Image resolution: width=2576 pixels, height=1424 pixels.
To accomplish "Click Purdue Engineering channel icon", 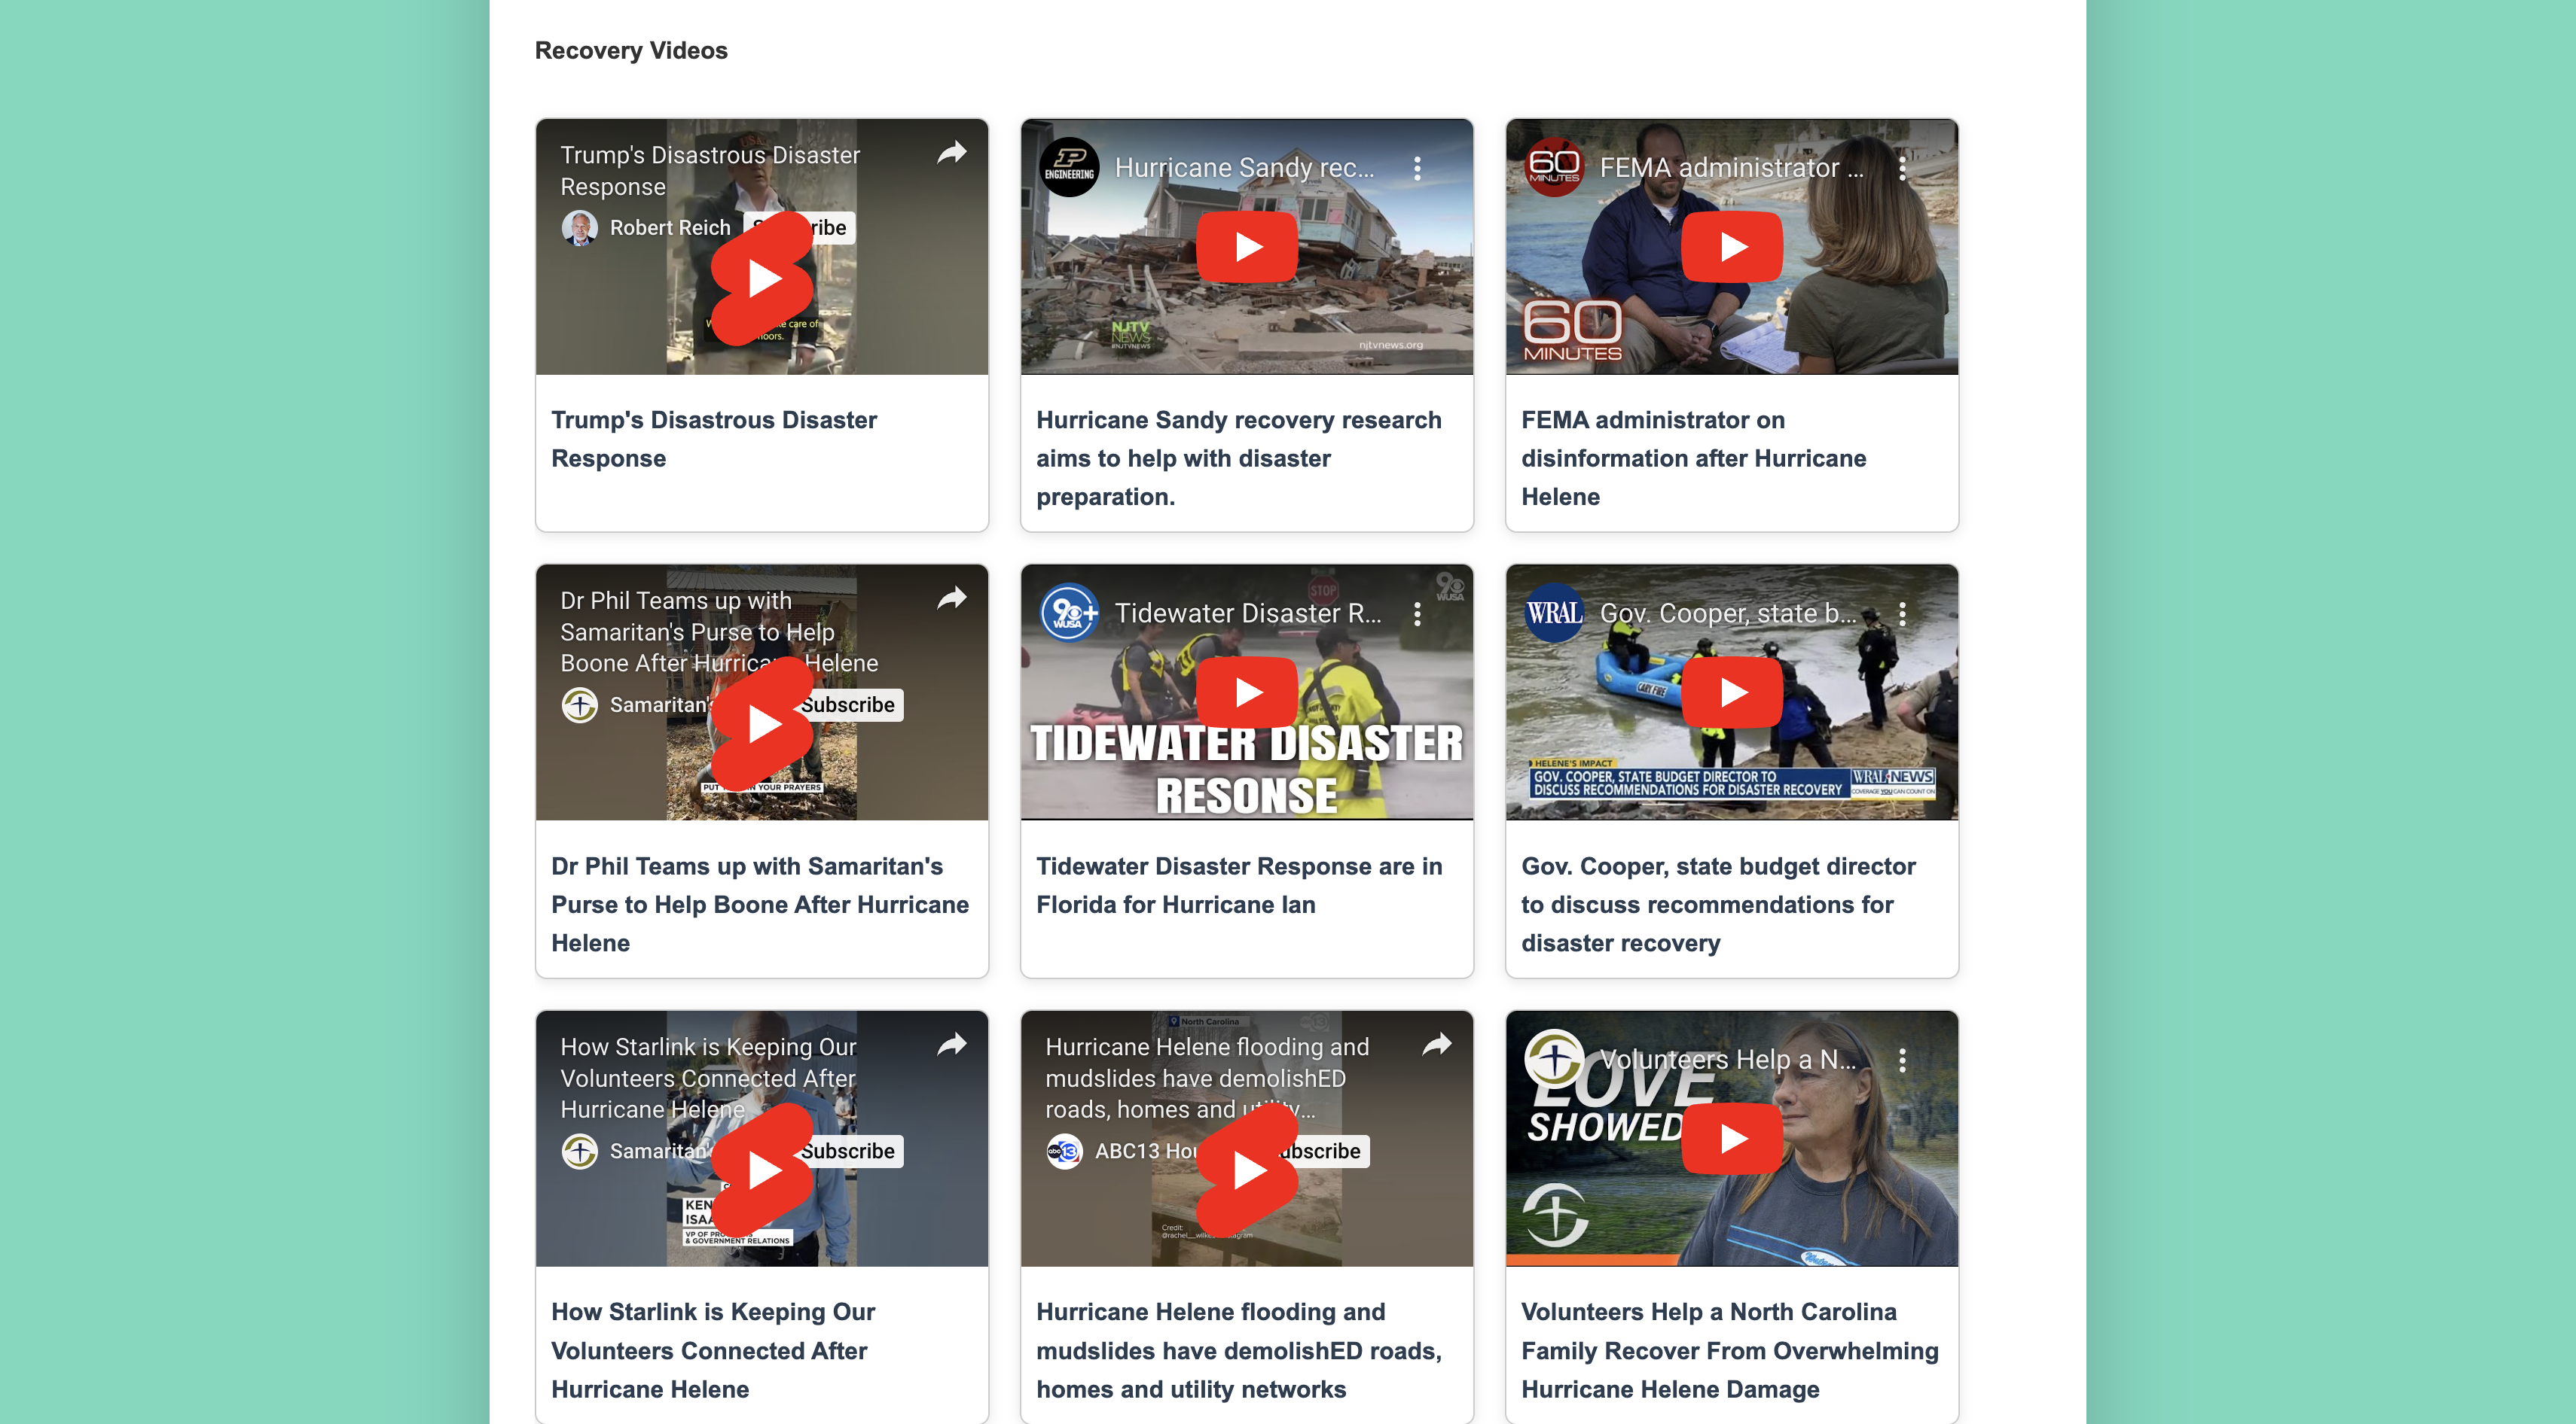I will point(1069,168).
